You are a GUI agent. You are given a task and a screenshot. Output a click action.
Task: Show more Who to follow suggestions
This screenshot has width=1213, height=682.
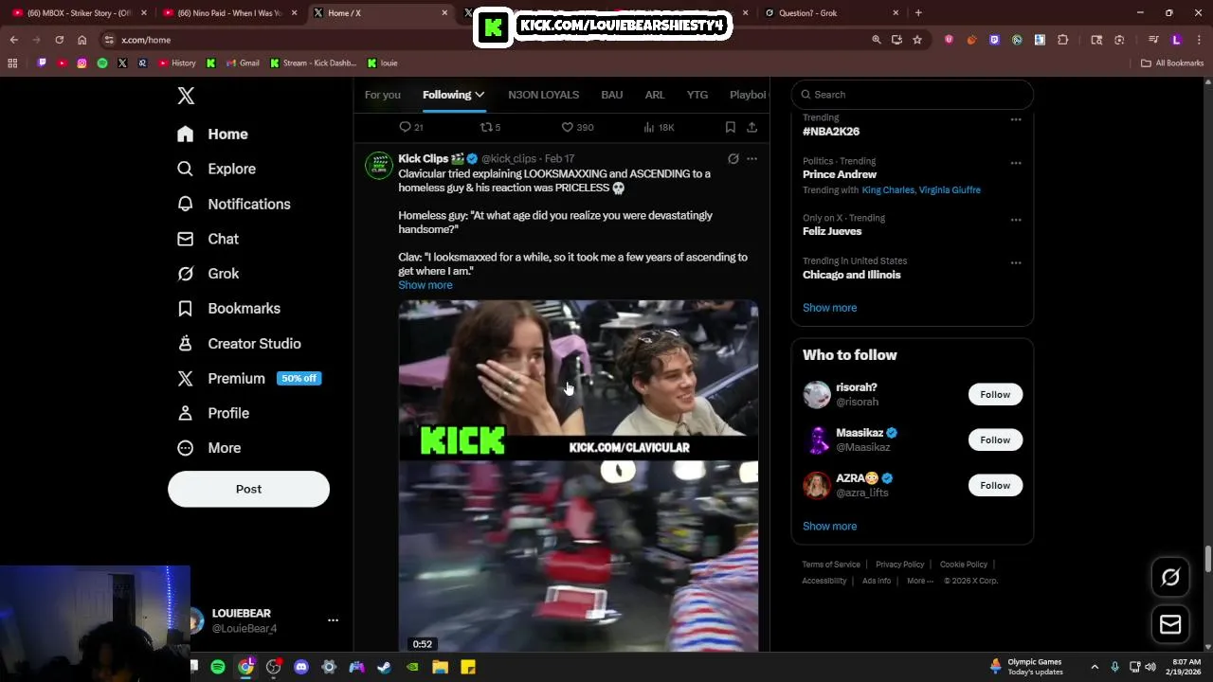(x=829, y=527)
